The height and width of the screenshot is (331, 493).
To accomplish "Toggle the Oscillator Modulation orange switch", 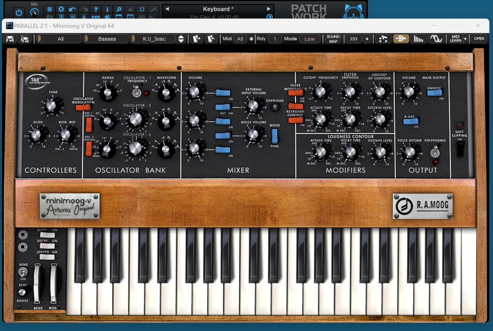I will click(83, 107).
